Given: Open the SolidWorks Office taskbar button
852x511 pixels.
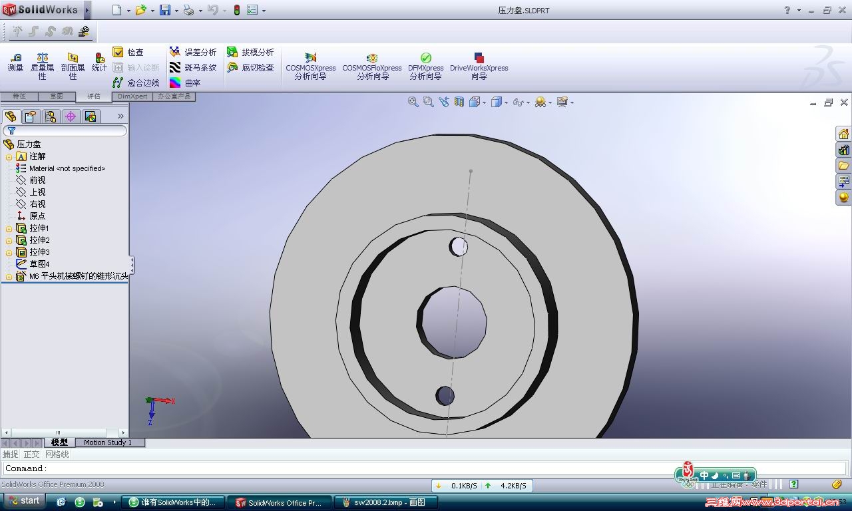Looking at the screenshot, I should (x=279, y=502).
